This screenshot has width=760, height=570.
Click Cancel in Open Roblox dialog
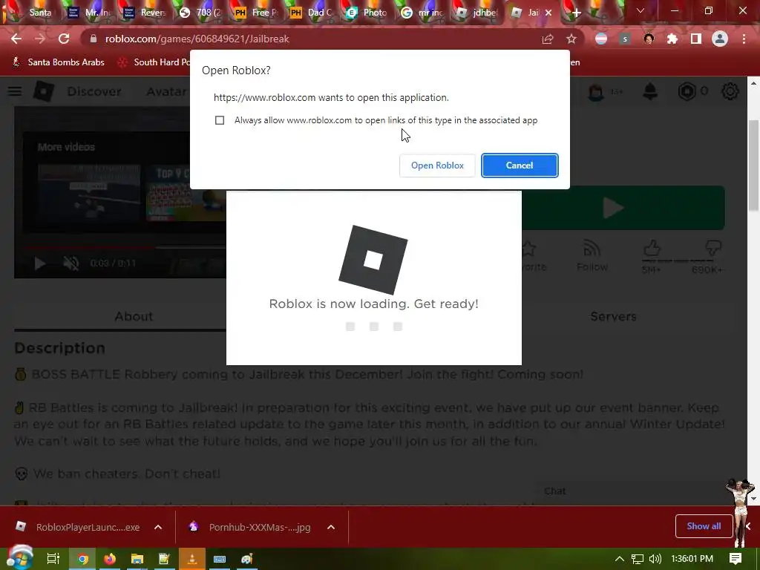click(x=520, y=166)
